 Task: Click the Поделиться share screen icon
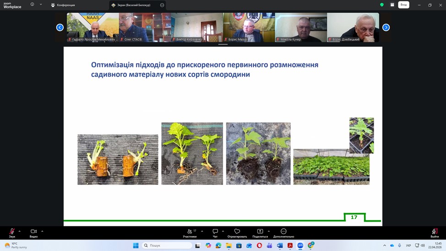[260, 232]
